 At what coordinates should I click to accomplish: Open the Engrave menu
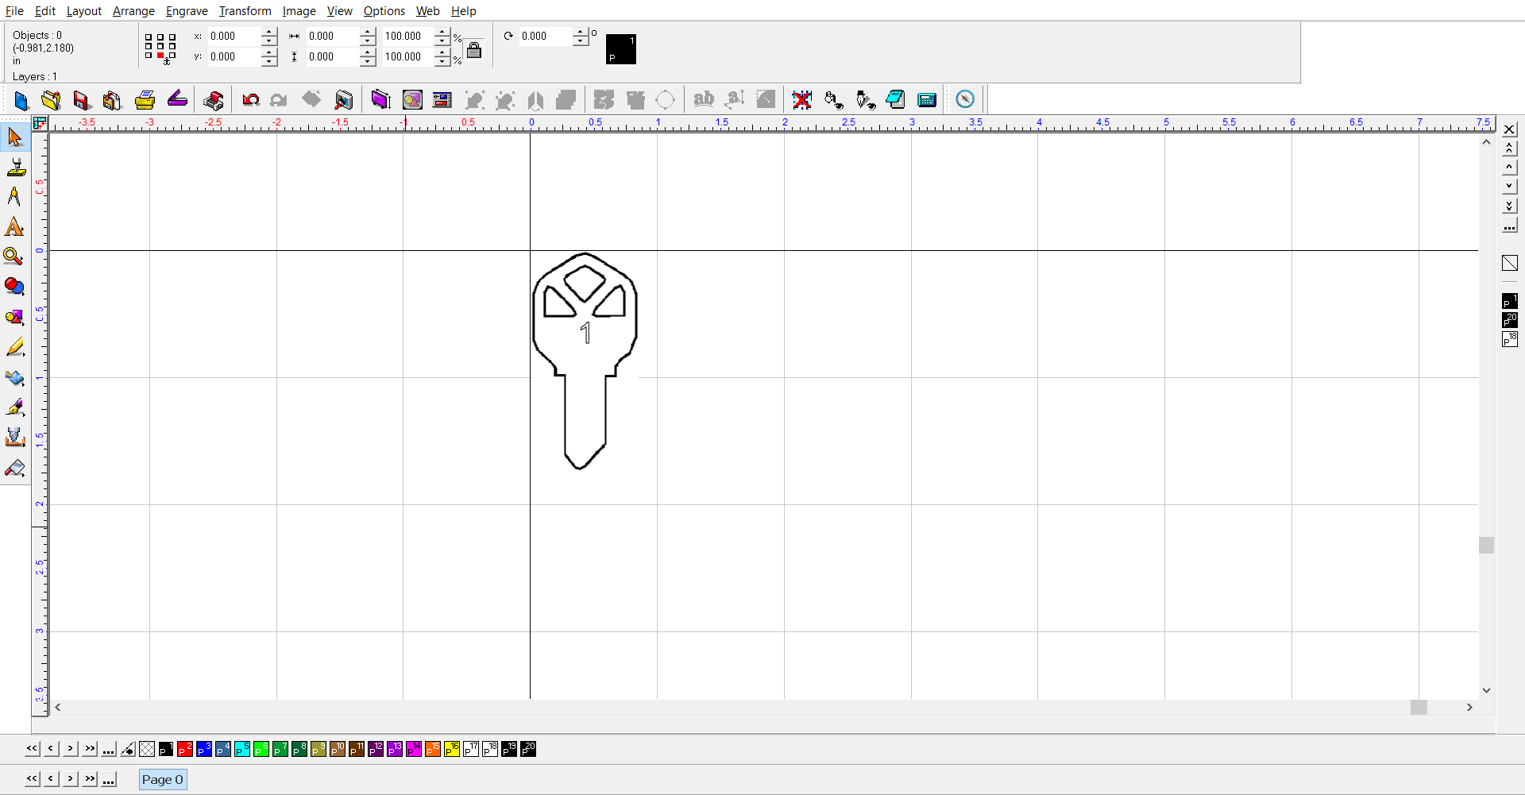(x=187, y=11)
